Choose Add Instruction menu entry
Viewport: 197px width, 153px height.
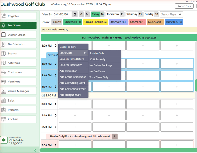click(x=73, y=71)
